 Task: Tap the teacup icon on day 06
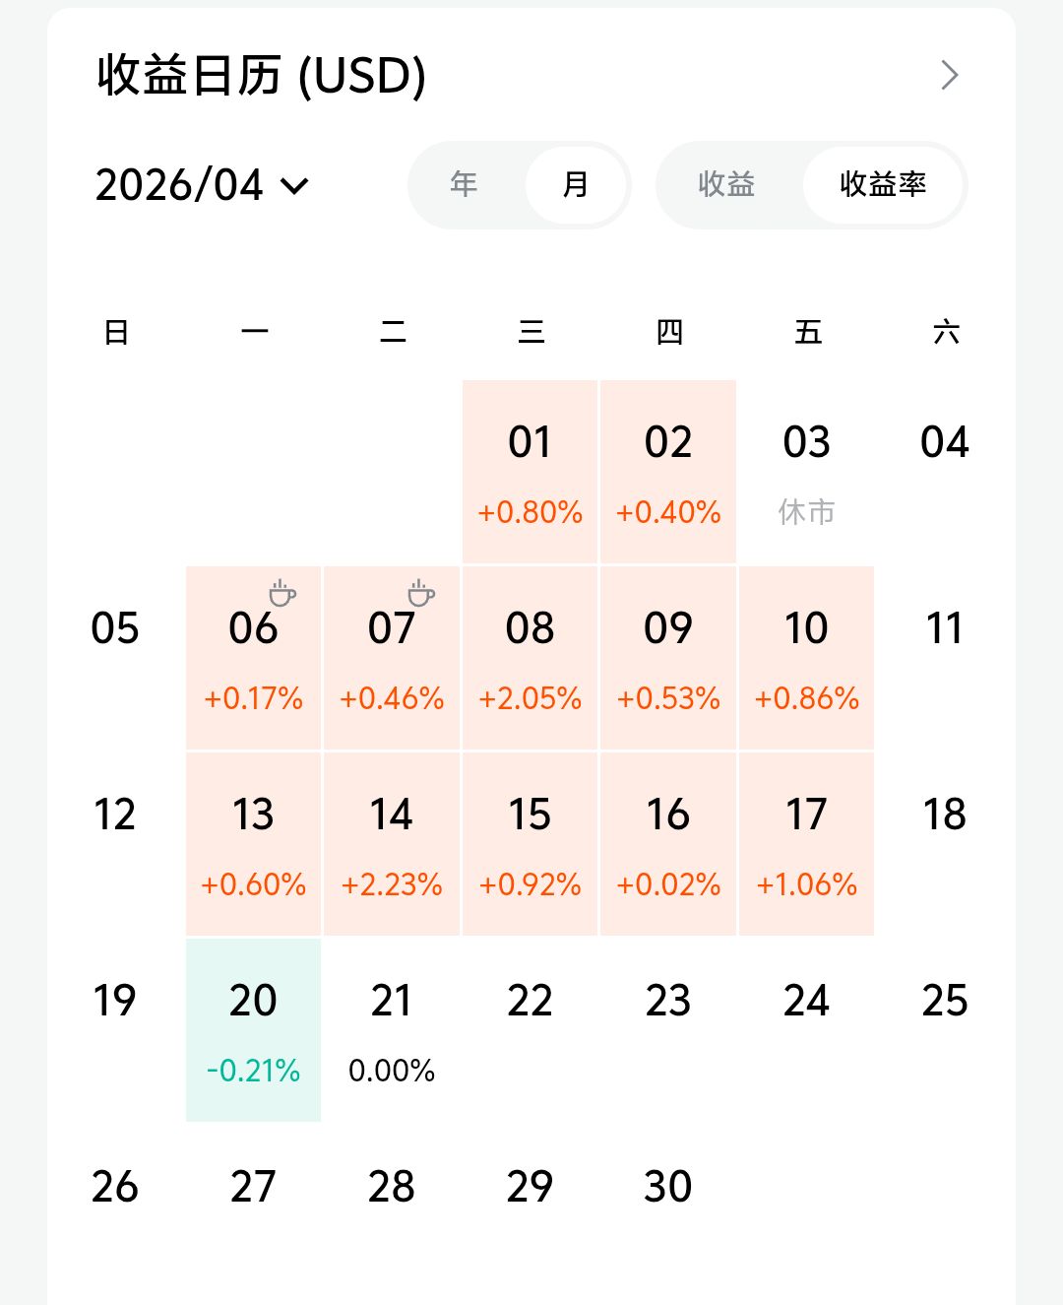point(282,593)
